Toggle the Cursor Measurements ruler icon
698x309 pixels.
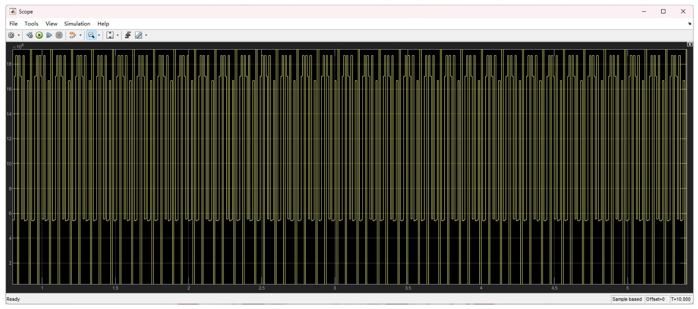click(x=138, y=35)
